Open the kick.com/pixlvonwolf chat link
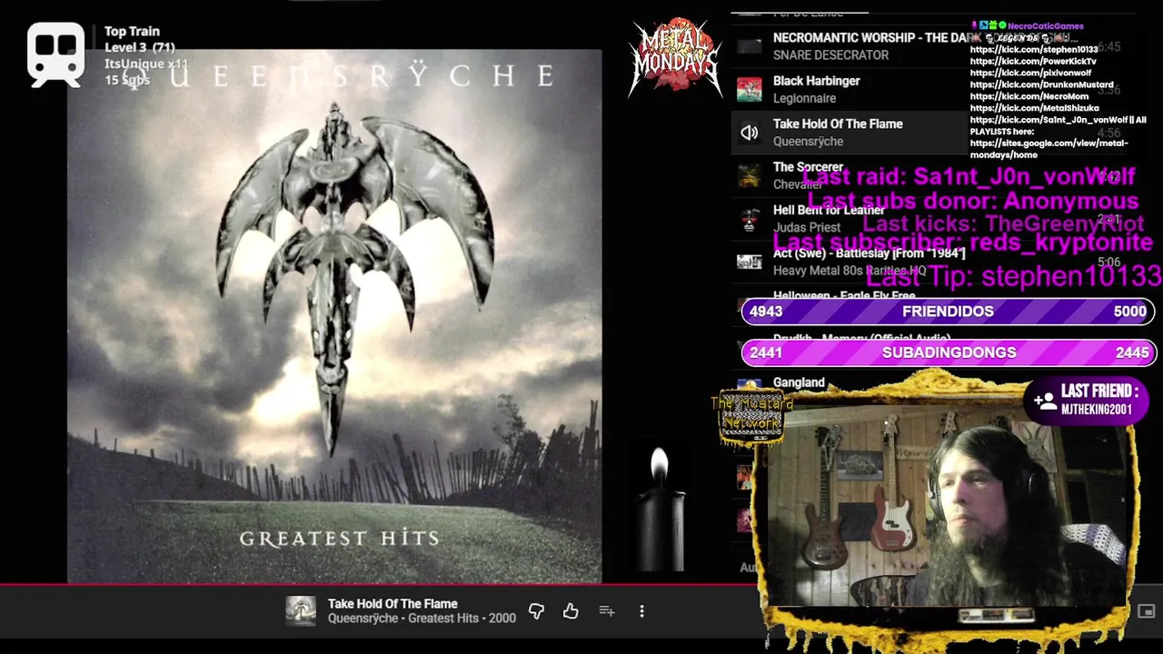 click(1030, 73)
